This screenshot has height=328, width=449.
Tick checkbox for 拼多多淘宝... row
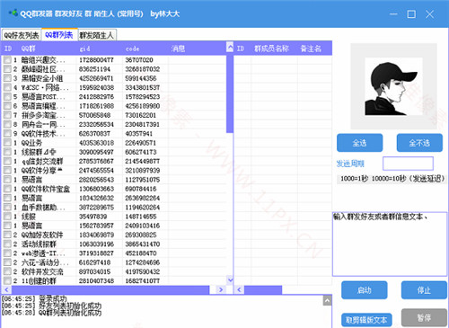click(7, 115)
